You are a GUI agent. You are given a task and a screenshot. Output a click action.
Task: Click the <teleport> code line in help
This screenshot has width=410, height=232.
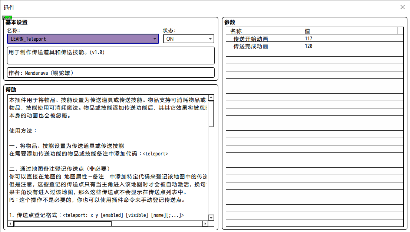tap(88, 154)
